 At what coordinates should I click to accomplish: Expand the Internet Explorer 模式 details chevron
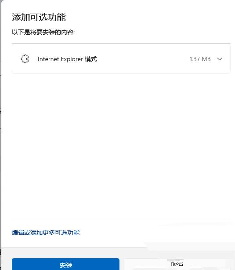pyautogui.click(x=220, y=59)
